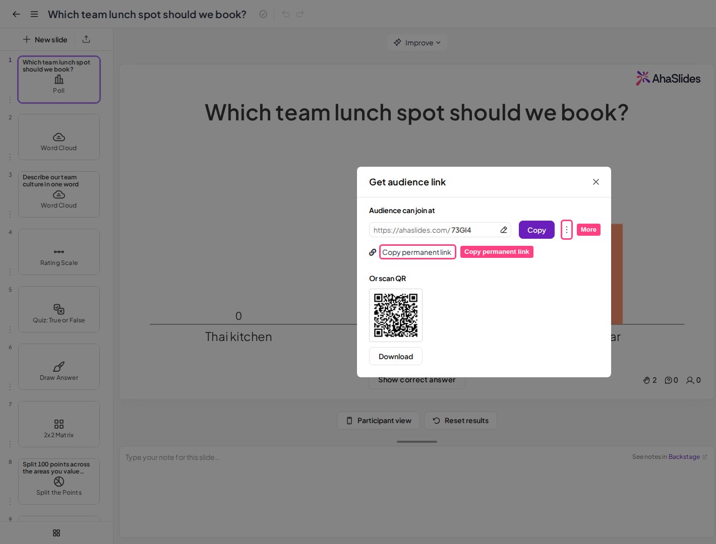This screenshot has width=716, height=544.
Task: Click the QR code image
Action: click(396, 315)
